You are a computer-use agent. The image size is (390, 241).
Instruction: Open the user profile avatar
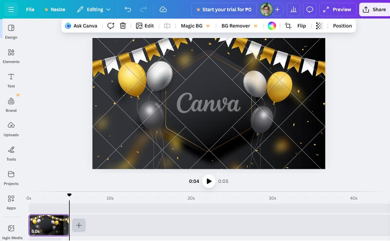266,9
